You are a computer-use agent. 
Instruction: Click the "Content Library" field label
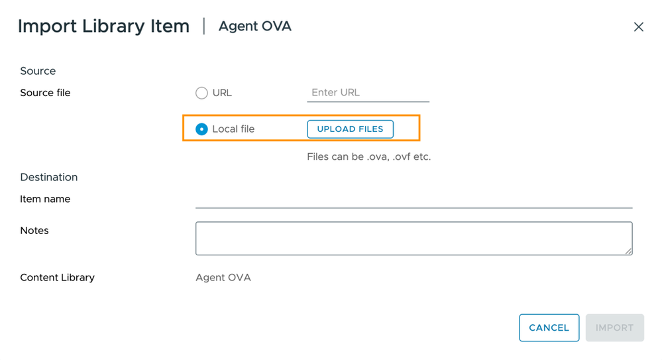(57, 277)
